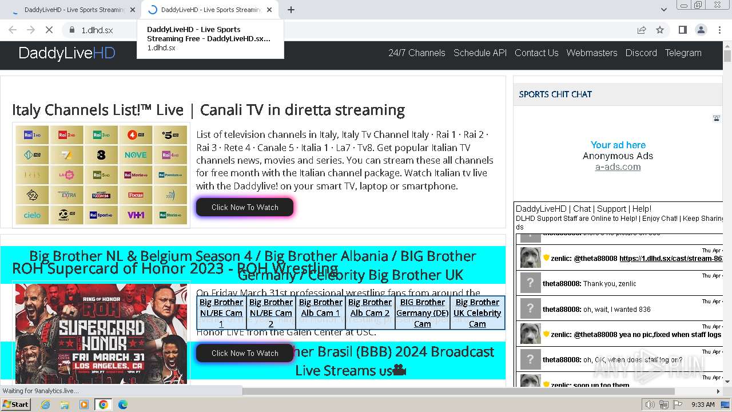Open Contact Us page
Image resolution: width=732 pixels, height=412 pixels.
(536, 53)
